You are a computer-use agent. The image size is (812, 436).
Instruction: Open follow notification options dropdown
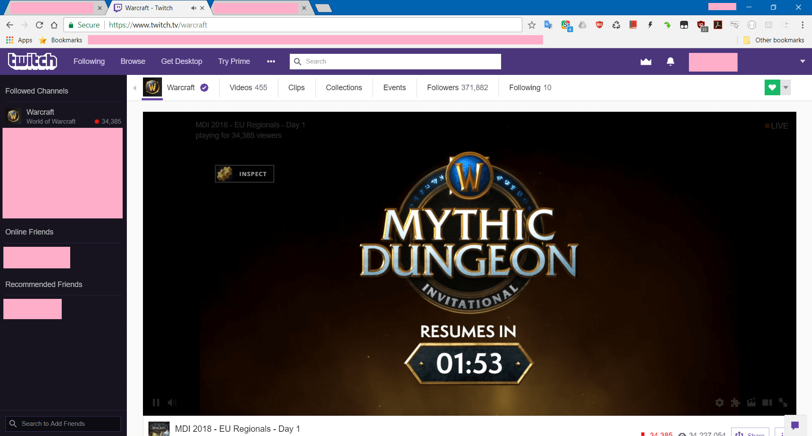pos(786,88)
